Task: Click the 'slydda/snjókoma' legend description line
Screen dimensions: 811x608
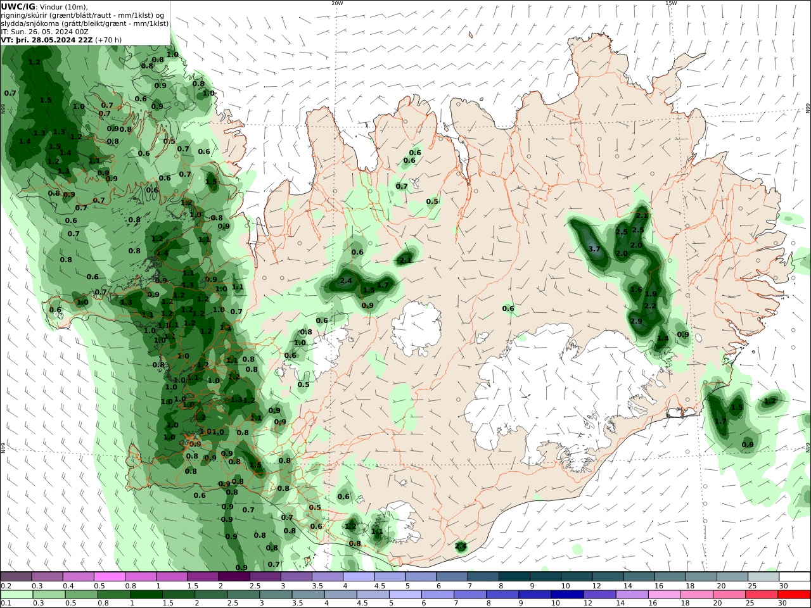Action: [85, 23]
